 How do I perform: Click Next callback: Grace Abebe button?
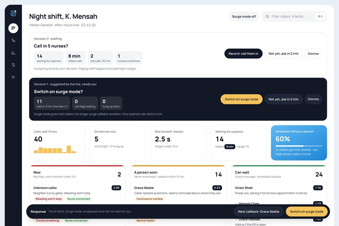pos(259,212)
